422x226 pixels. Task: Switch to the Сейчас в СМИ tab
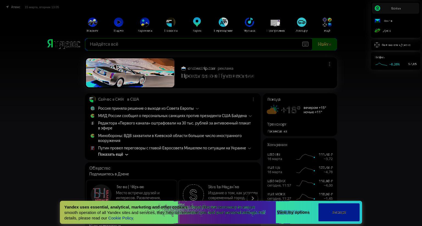(x=111, y=99)
